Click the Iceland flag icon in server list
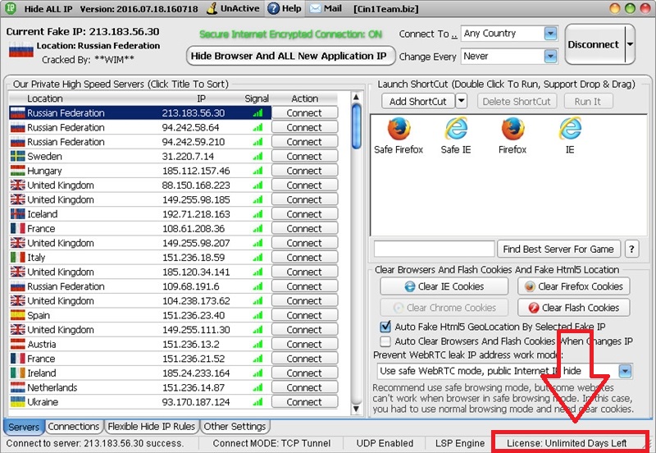The width and height of the screenshot is (656, 453). [x=17, y=214]
